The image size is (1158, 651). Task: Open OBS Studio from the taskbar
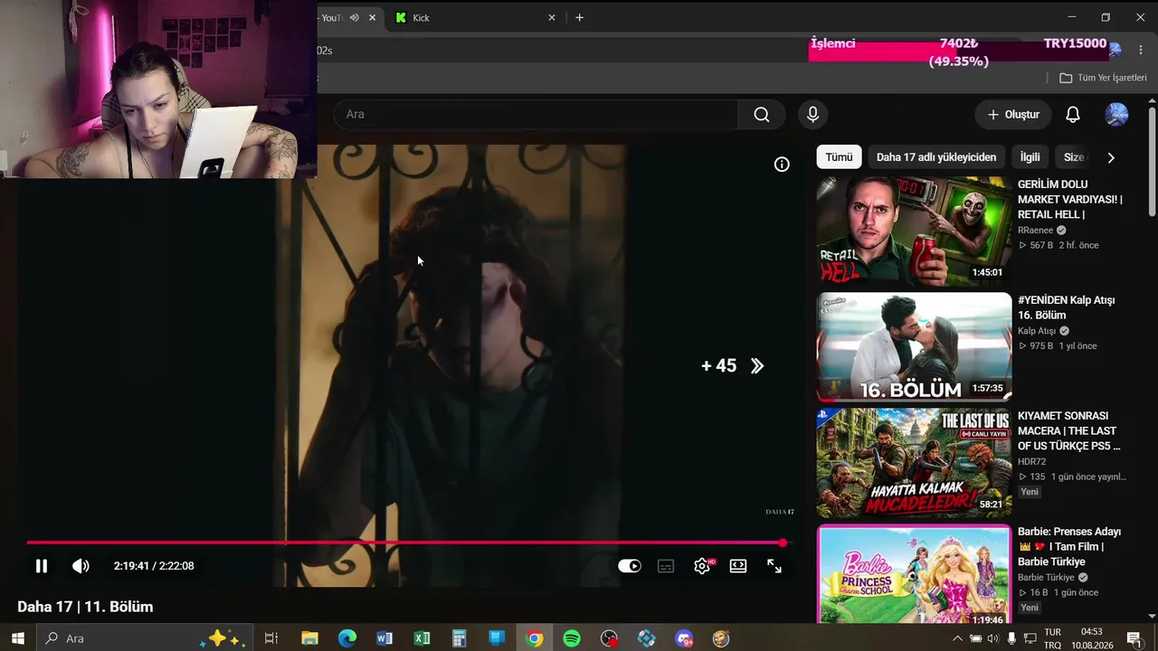[x=609, y=638]
